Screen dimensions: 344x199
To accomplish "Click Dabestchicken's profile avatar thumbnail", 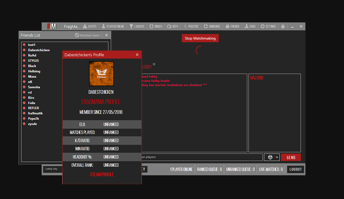I will point(101,73).
